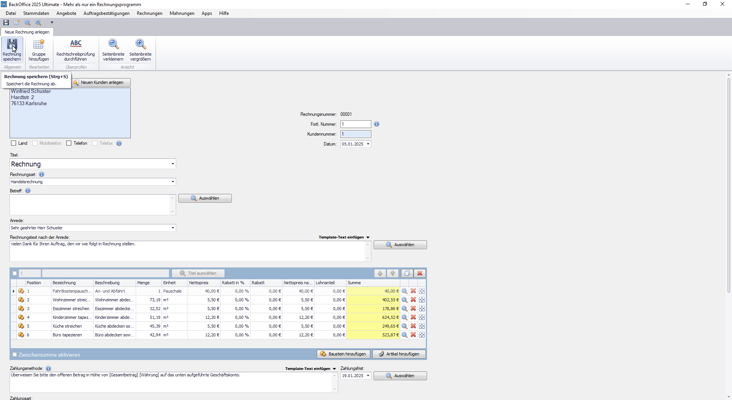
Task: Open the Stammdaten menu
Action: (36, 13)
